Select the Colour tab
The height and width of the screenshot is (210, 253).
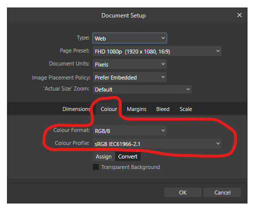[x=109, y=109]
